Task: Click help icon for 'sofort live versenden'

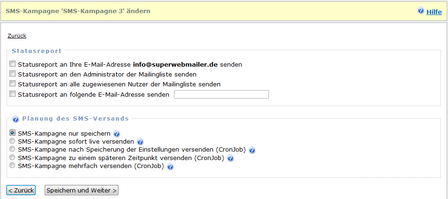Action: pos(140,142)
